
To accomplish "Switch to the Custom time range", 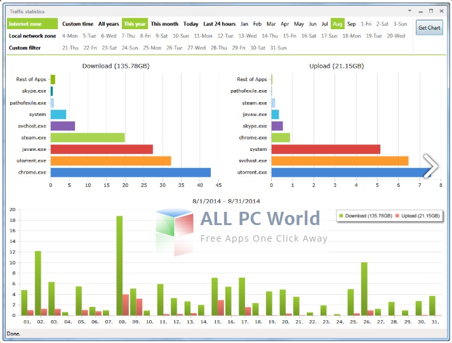I will coord(77,24).
